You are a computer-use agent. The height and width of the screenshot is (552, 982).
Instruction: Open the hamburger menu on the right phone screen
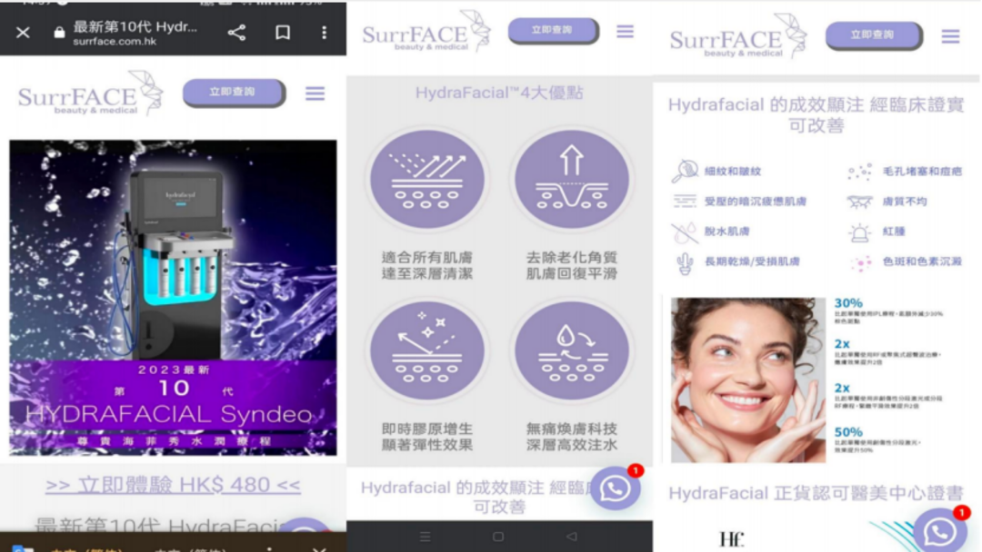tap(951, 36)
